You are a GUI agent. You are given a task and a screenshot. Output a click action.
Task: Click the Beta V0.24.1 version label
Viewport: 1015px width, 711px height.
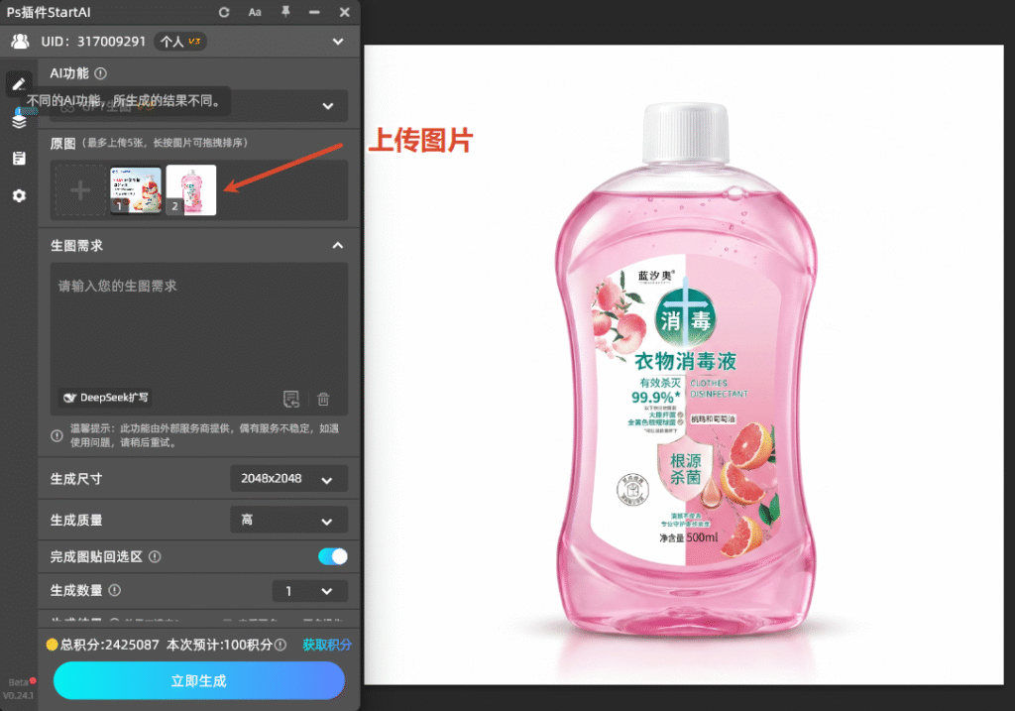coord(18,689)
